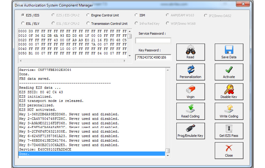Click the Read binoculars icon
265x168 pixels.
coord(190,50)
